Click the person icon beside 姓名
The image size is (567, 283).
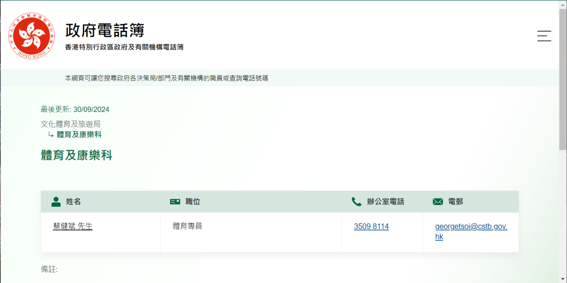click(56, 202)
